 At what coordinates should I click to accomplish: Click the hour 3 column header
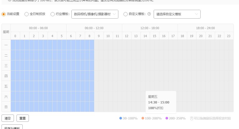[43, 36]
